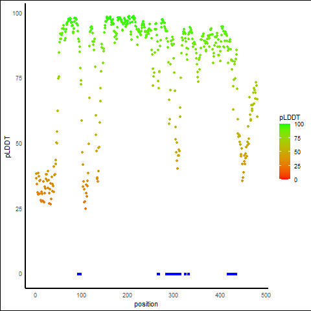Click the x-axis tick label 300
Screen dimensions: 311x311
point(174,295)
